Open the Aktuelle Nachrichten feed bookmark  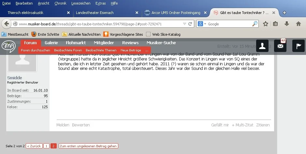[x=81, y=34]
